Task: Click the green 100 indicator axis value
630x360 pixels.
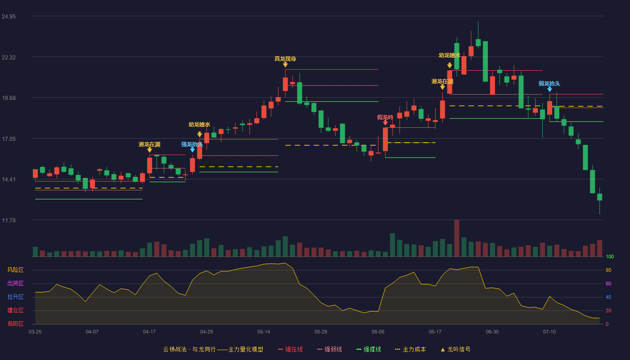Action: (610, 257)
